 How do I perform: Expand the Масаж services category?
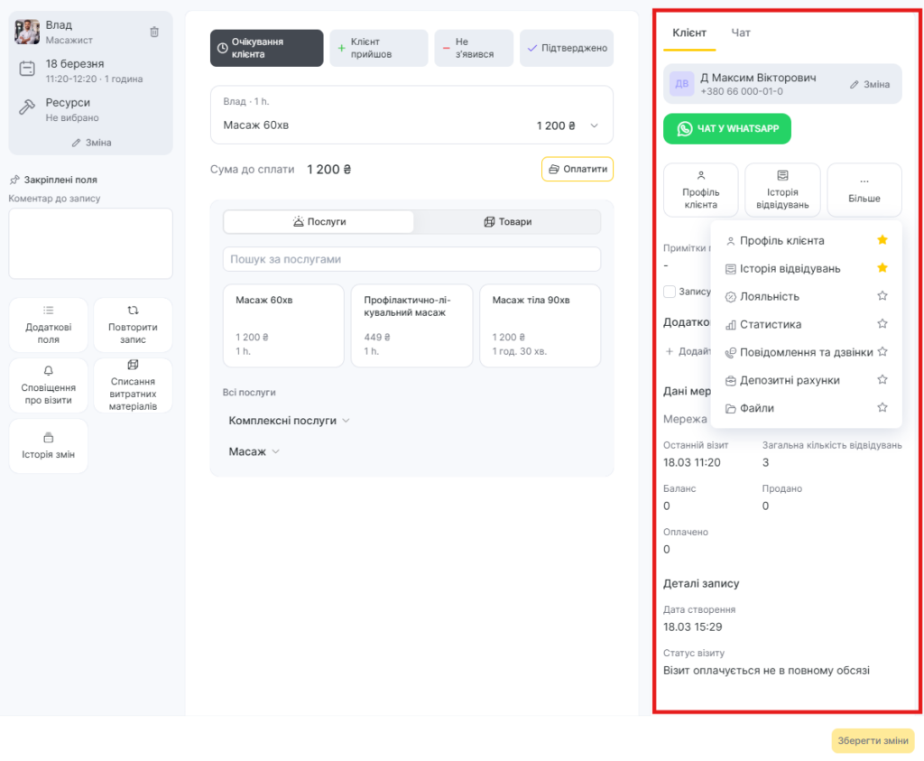(x=254, y=451)
